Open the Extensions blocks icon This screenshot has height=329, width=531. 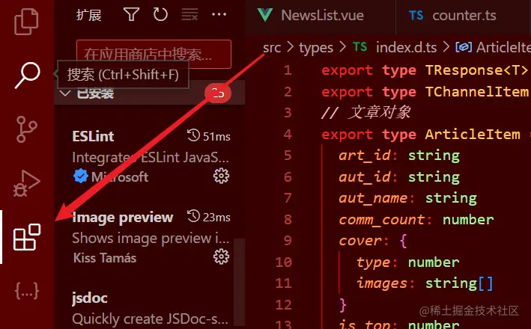point(27,237)
